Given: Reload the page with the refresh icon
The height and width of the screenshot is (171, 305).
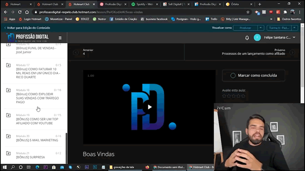Looking at the screenshot, I should tap(20, 12).
